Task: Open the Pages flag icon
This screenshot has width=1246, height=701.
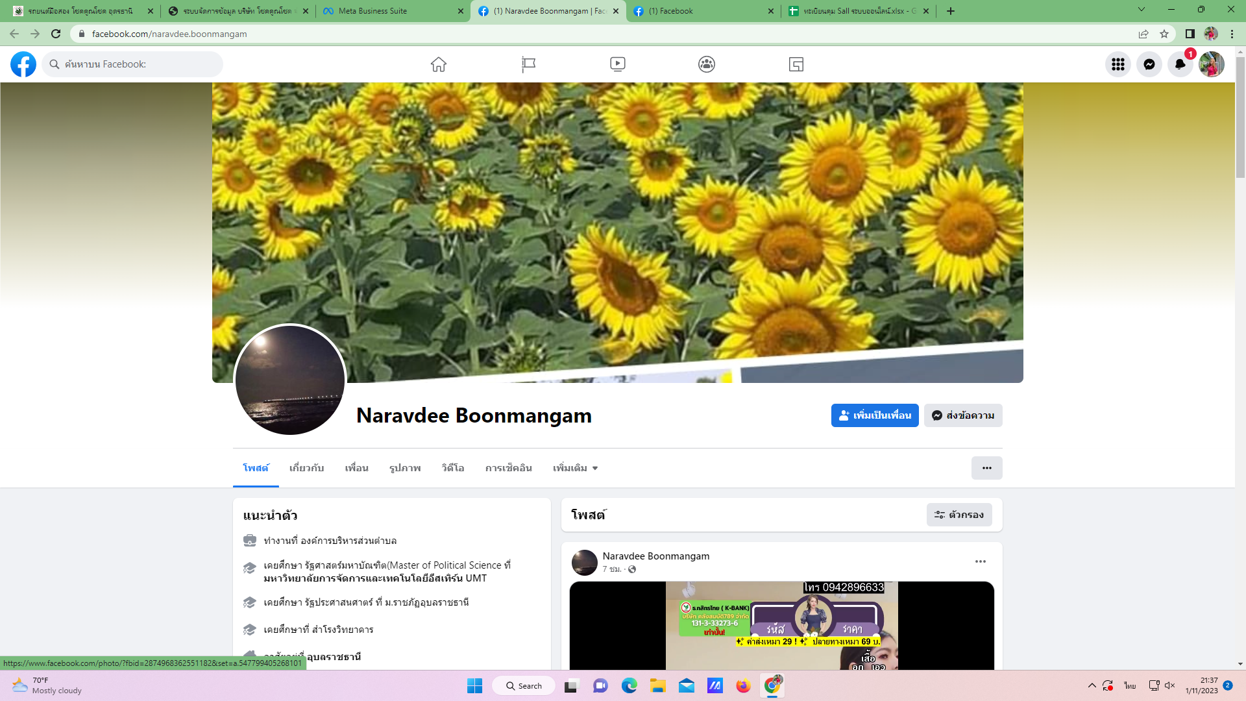Action: click(x=528, y=64)
